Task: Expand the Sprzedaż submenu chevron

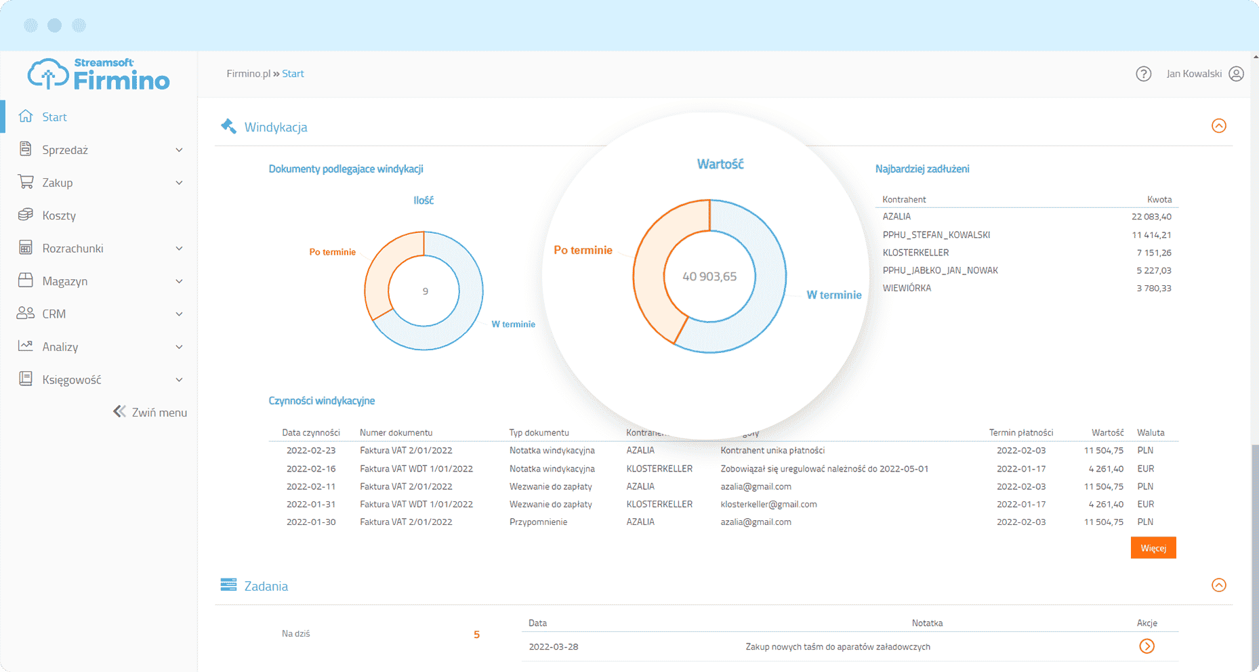Action: tap(180, 150)
